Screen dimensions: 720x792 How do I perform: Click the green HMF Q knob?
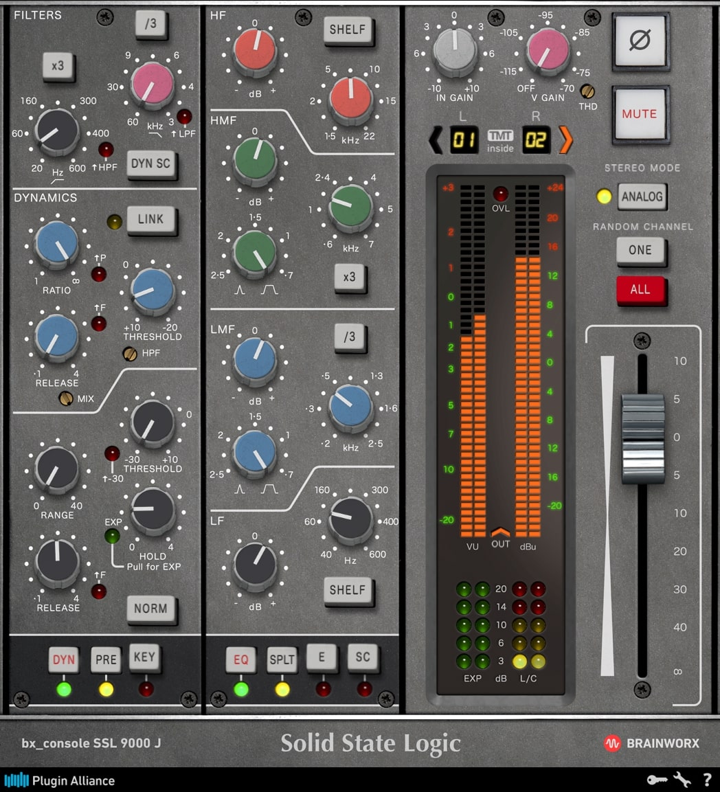(x=254, y=253)
